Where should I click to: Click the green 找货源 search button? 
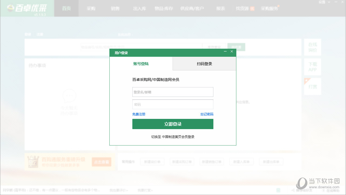click(x=236, y=47)
